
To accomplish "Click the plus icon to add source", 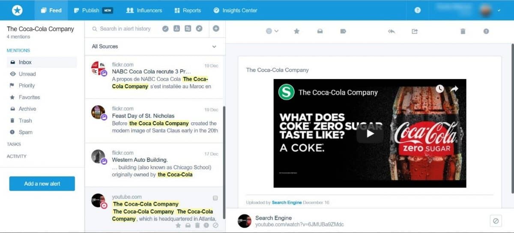I will click(x=216, y=29).
